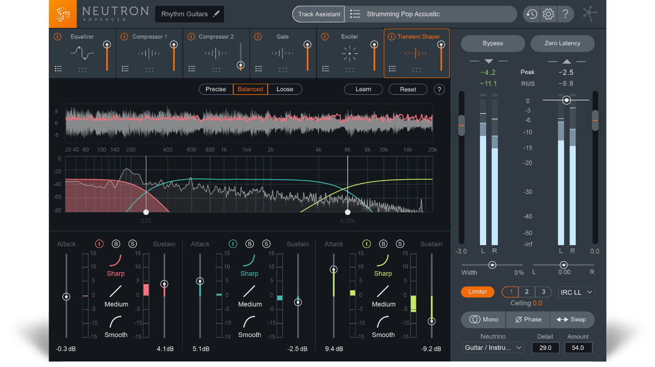Click the Learn button
This screenshot has width=655, height=367.
point(363,89)
